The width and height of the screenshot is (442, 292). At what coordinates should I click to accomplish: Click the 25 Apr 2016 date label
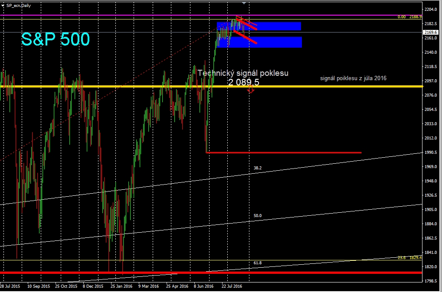177,286
